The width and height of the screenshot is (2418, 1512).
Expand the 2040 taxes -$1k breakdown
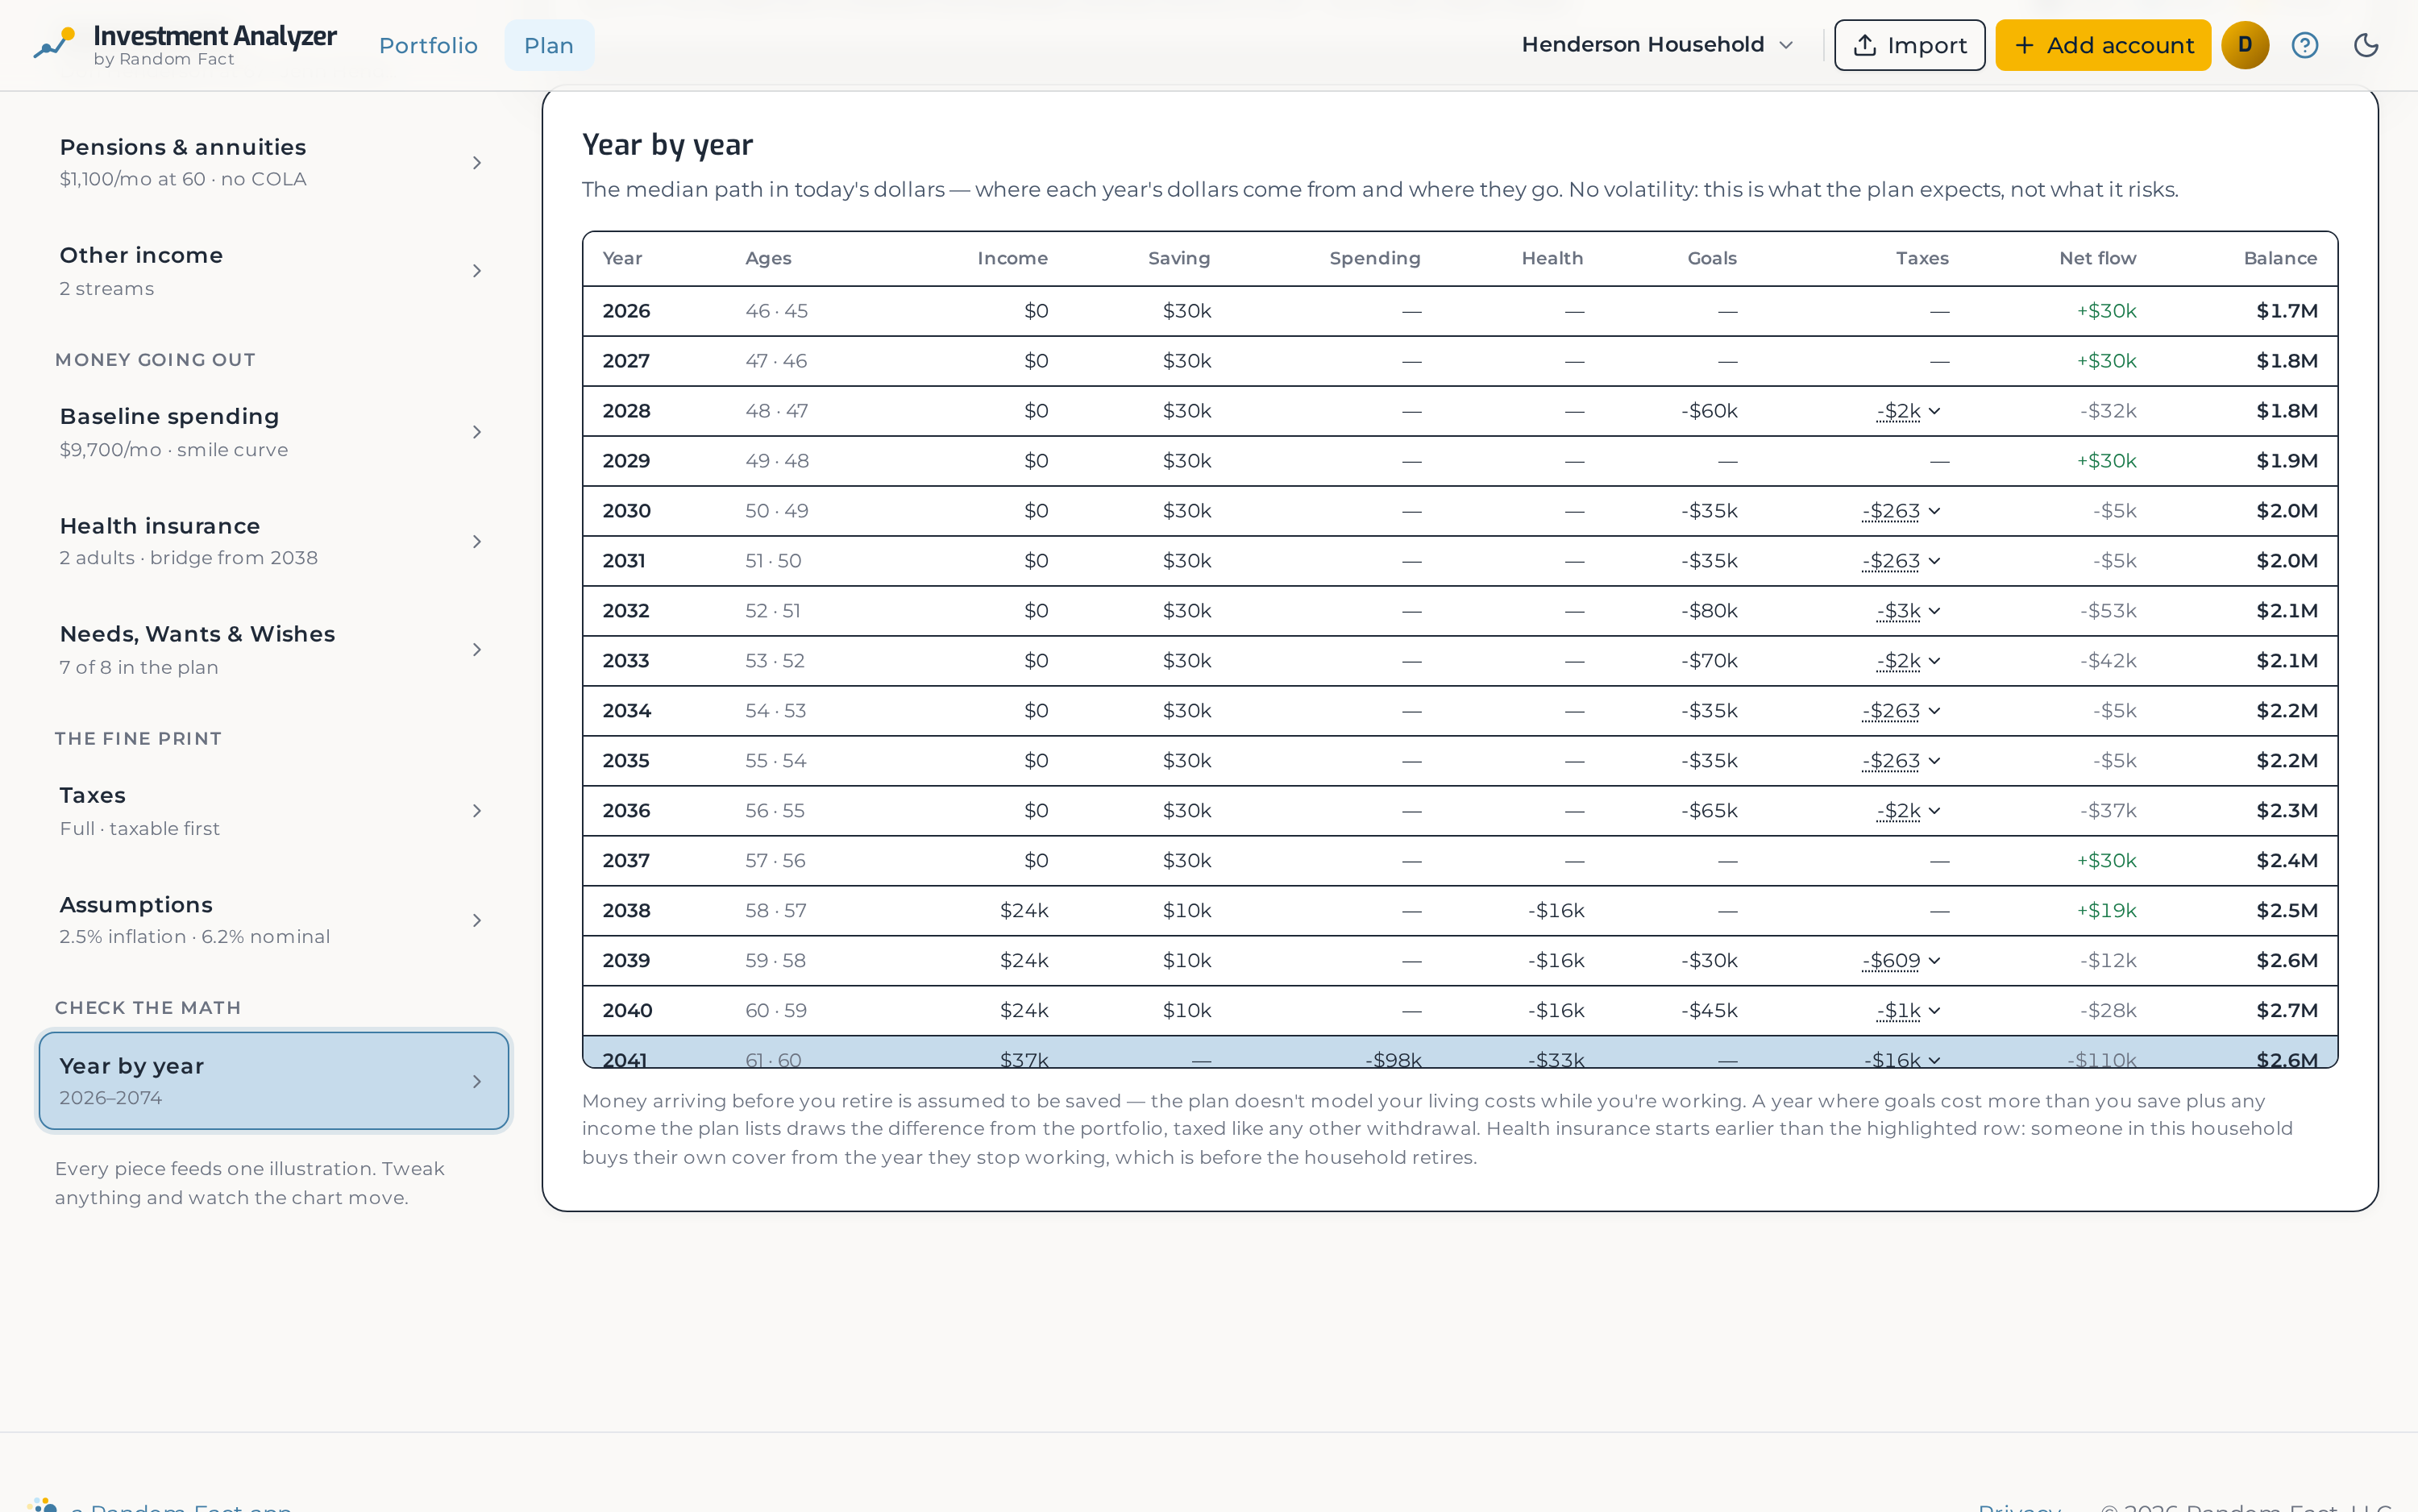tap(1909, 1011)
